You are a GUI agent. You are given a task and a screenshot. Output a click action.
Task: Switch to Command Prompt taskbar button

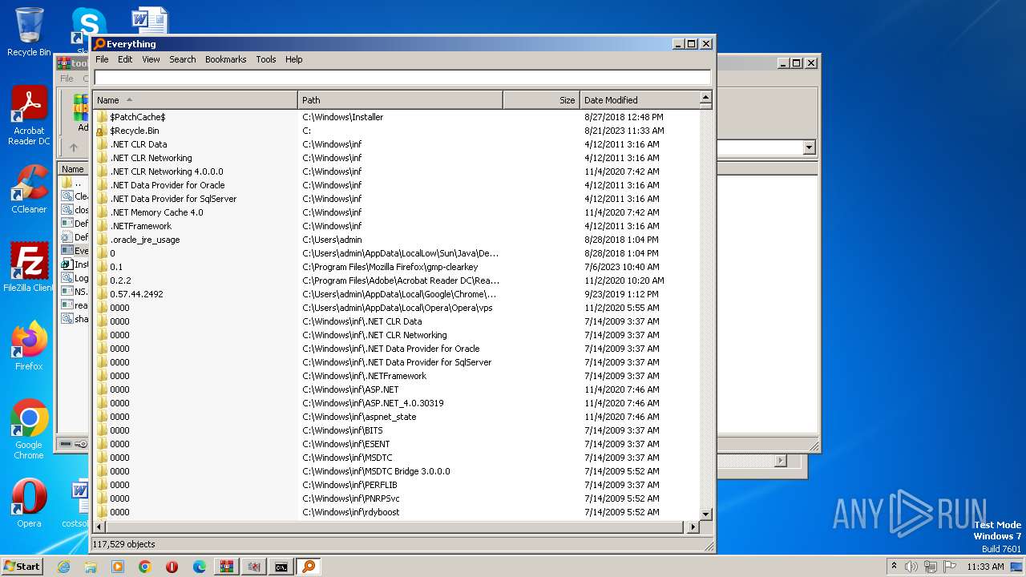(281, 567)
